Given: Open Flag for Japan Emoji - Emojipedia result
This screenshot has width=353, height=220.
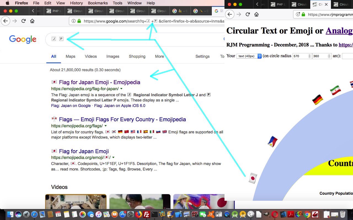Looking at the screenshot, I should tap(99, 82).
